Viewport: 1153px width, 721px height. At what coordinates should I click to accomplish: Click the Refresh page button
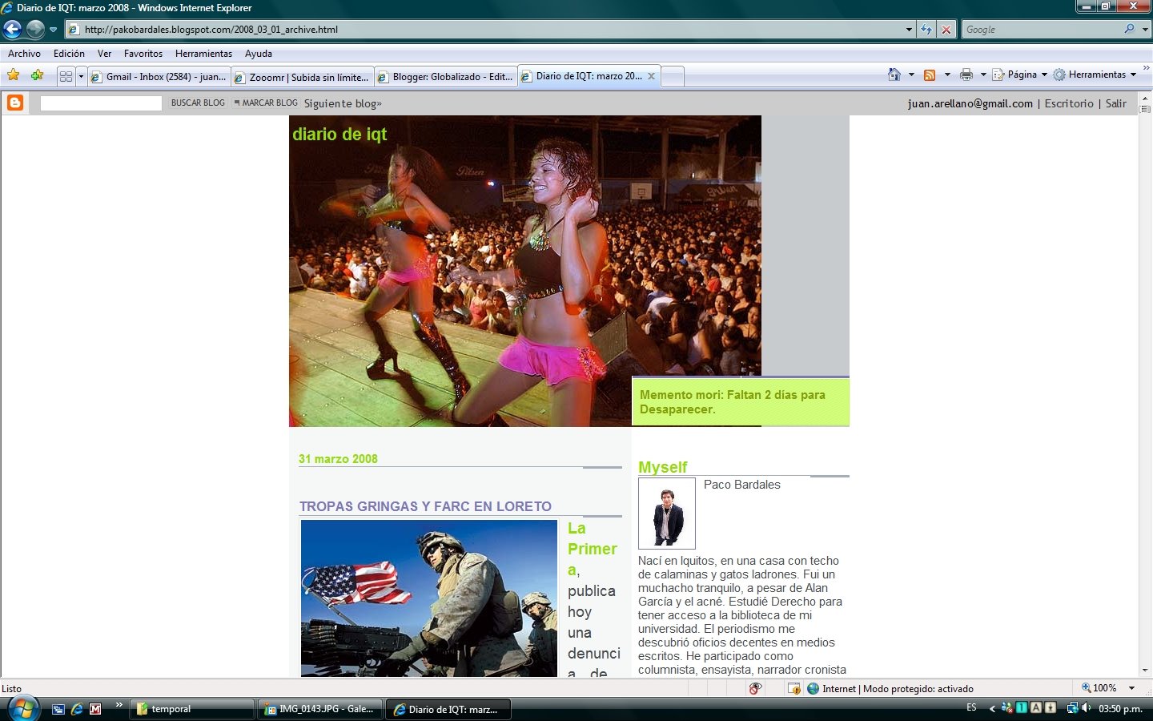[926, 30]
